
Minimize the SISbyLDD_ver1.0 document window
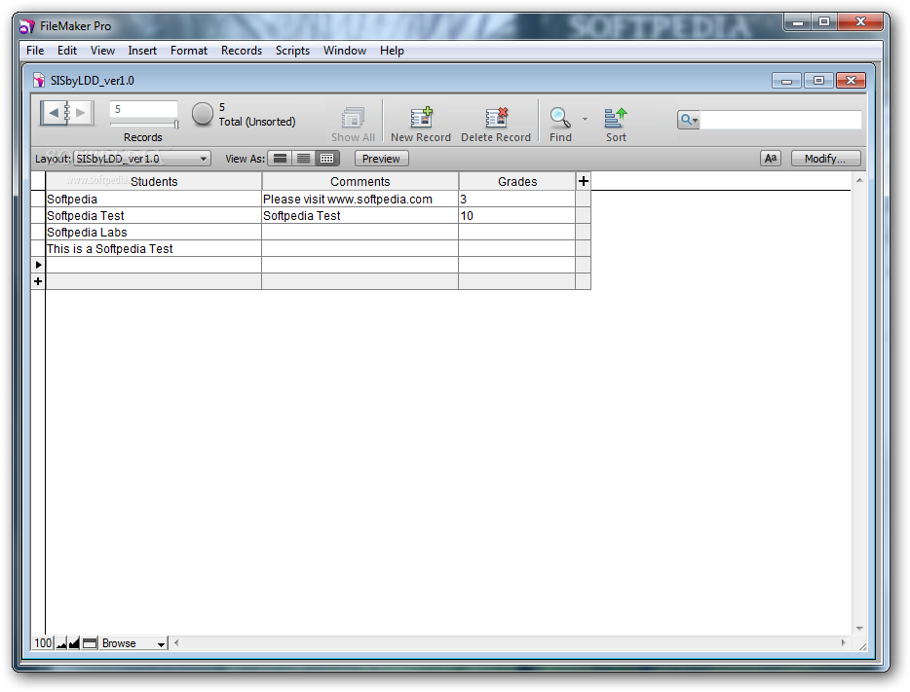pyautogui.click(x=786, y=81)
